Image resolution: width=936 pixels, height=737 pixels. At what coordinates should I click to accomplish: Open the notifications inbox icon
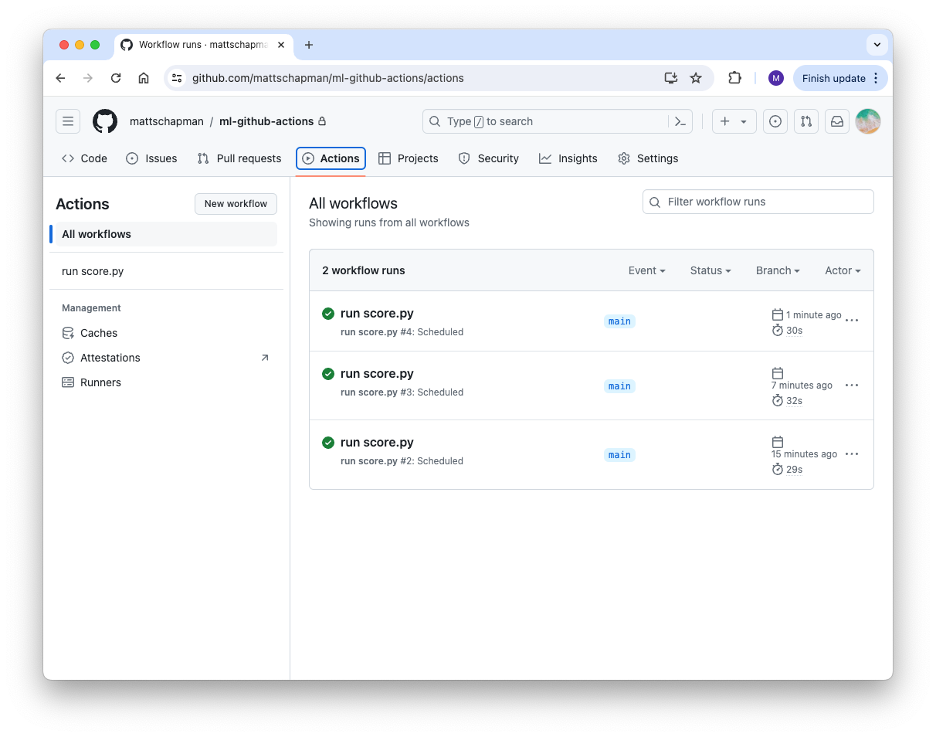click(x=836, y=121)
